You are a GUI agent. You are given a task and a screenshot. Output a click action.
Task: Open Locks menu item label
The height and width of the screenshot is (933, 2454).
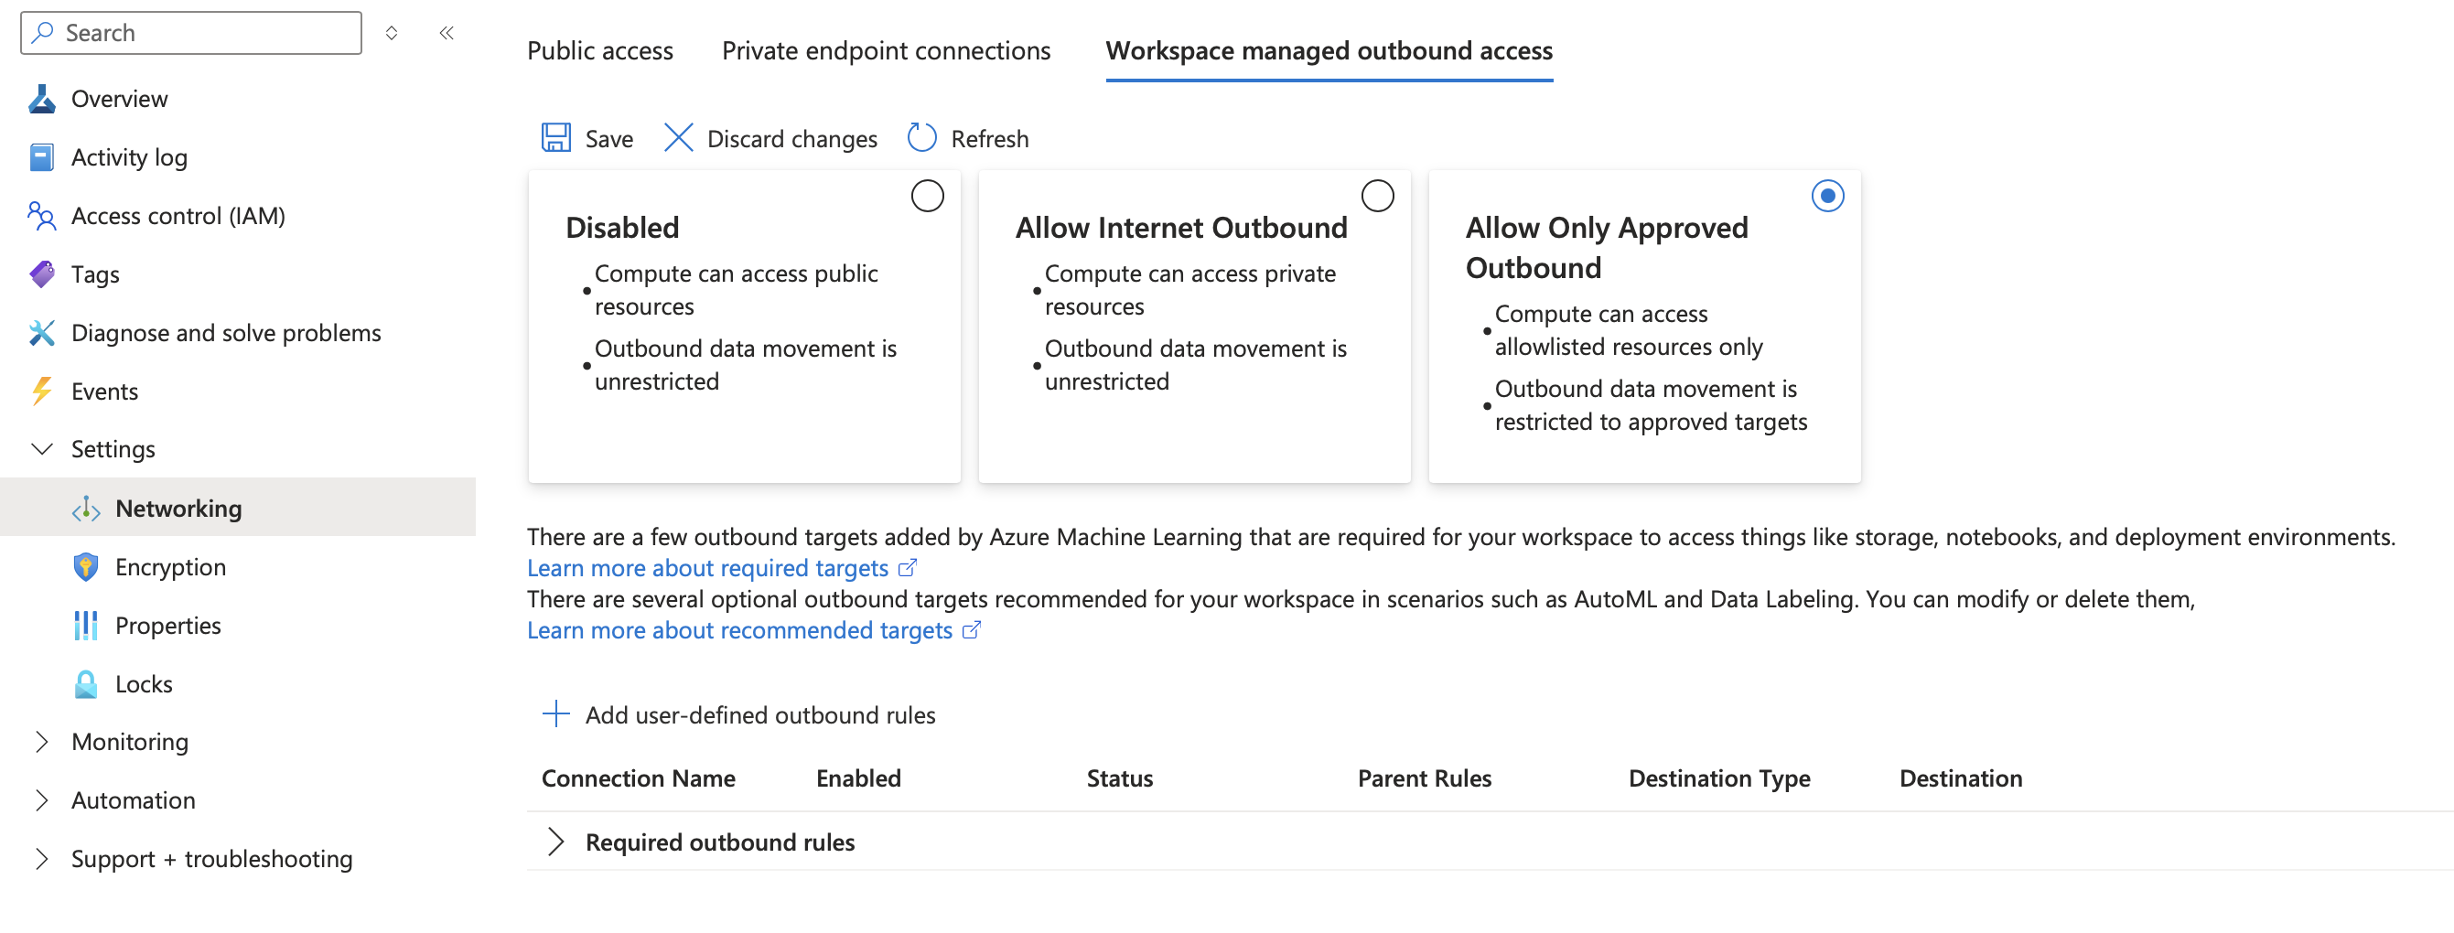tap(144, 684)
